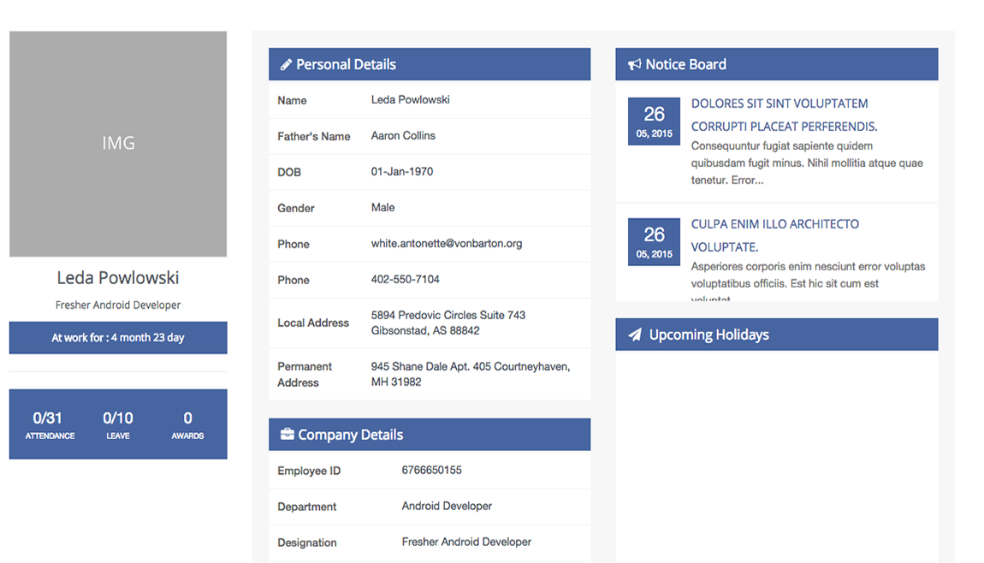Image resolution: width=984 pixels, height=563 pixels.
Task: Click the Upcoming Holidays panel header
Action: 776,335
